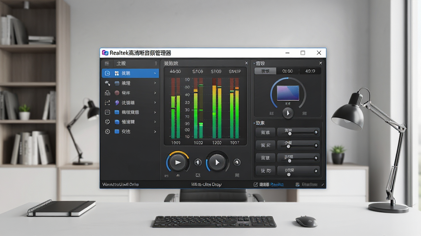The image size is (421, 236).
Task: Expand the fifth sidebar row with its chevron
Action: point(155,112)
